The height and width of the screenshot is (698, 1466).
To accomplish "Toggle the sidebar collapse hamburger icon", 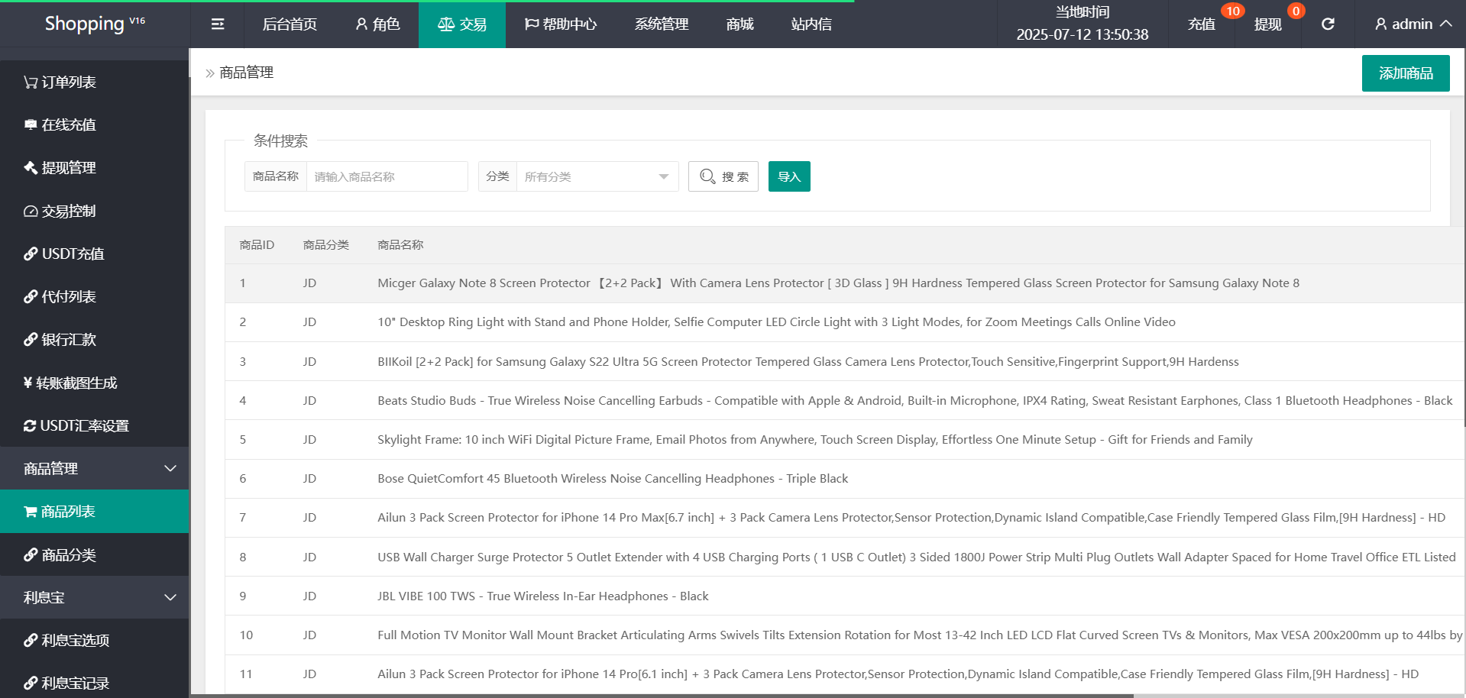I will pos(218,24).
